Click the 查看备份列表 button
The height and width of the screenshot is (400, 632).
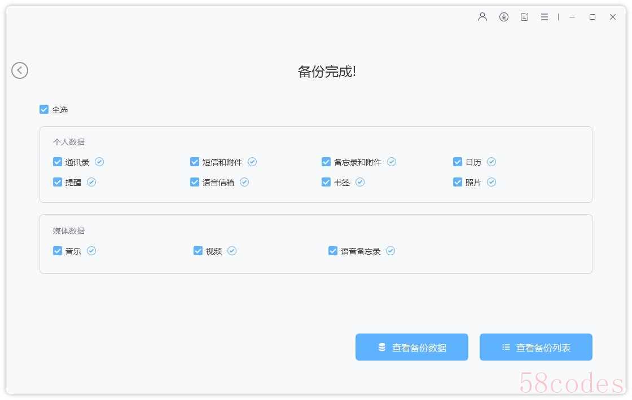(536, 347)
